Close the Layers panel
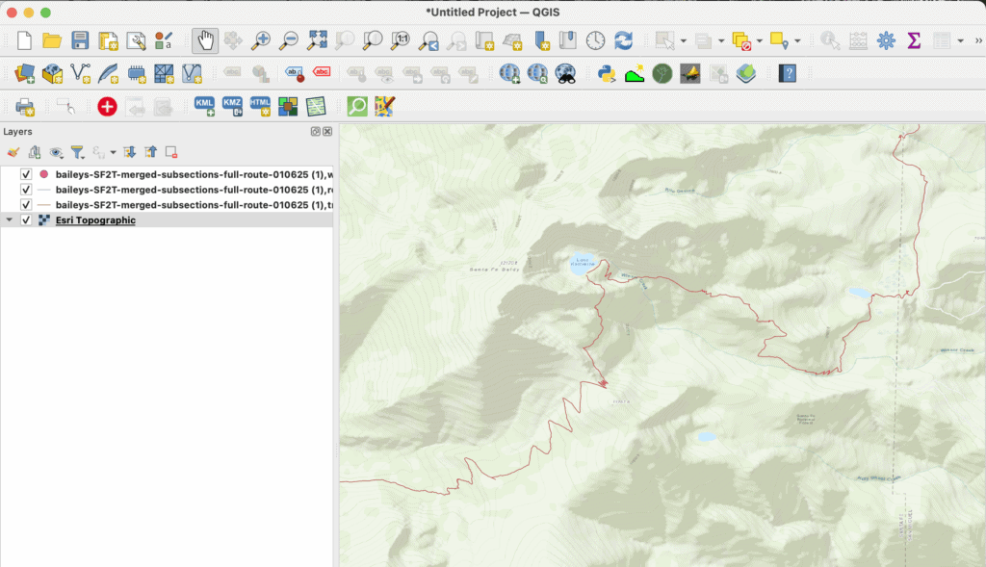This screenshot has height=567, width=986. coord(327,131)
